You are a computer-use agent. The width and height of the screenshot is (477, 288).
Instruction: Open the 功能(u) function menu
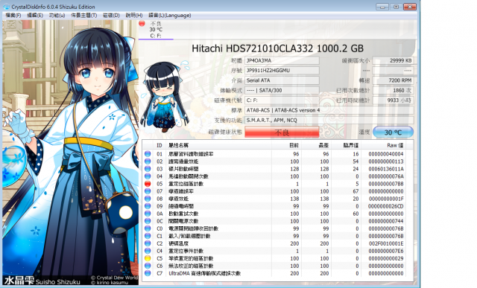(x=57, y=15)
